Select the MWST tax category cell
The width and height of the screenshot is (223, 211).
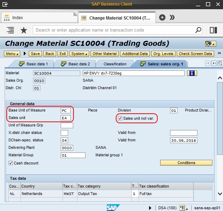(70, 194)
